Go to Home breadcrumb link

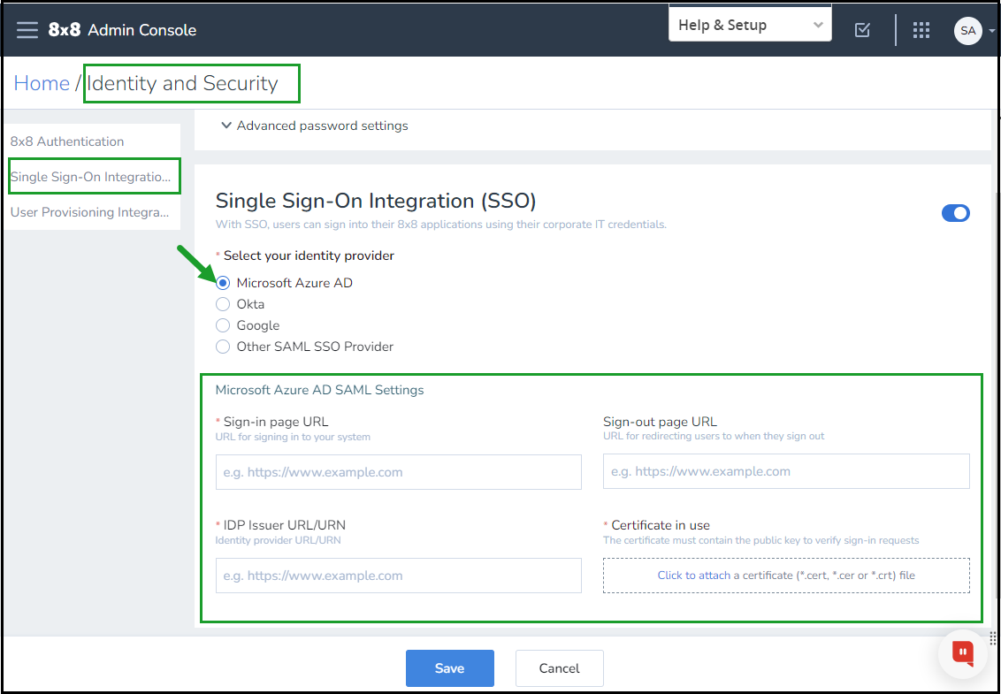pos(42,84)
